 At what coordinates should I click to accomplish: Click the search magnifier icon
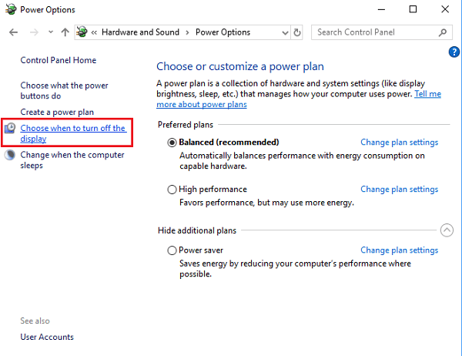click(x=443, y=32)
